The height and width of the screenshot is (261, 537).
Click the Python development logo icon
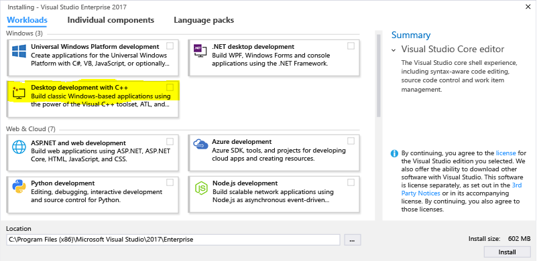pos(19,187)
